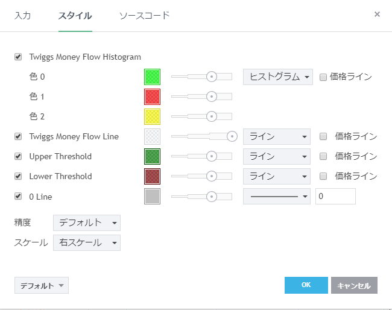Click the 0 Line value input field
Screen dimensions: 392x310
click(335, 196)
